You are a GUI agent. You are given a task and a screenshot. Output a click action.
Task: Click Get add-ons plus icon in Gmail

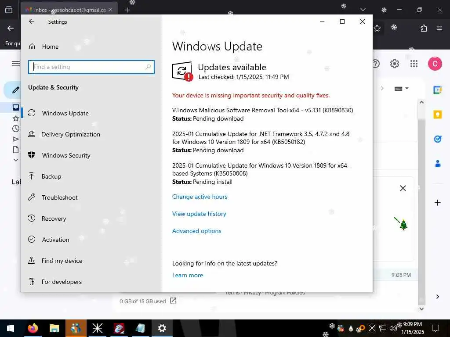tap(437, 203)
